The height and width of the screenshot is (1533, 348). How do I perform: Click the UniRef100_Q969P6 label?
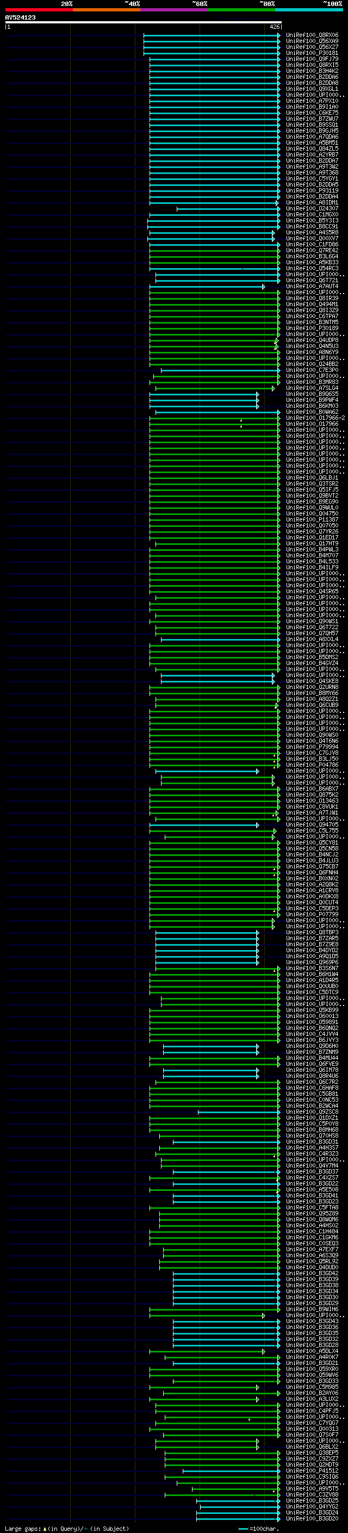tap(312, 961)
